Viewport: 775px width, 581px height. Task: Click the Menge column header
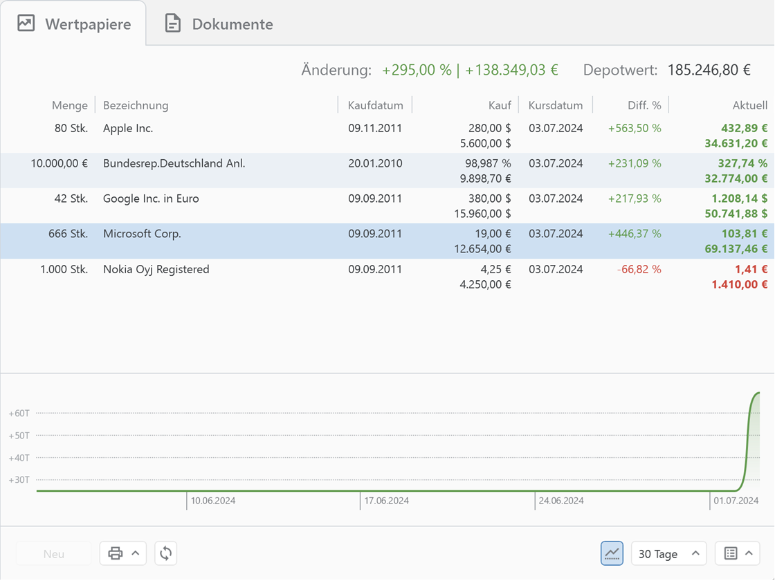point(69,105)
